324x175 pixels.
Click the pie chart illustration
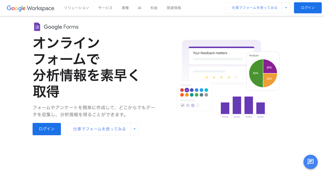click(263, 73)
